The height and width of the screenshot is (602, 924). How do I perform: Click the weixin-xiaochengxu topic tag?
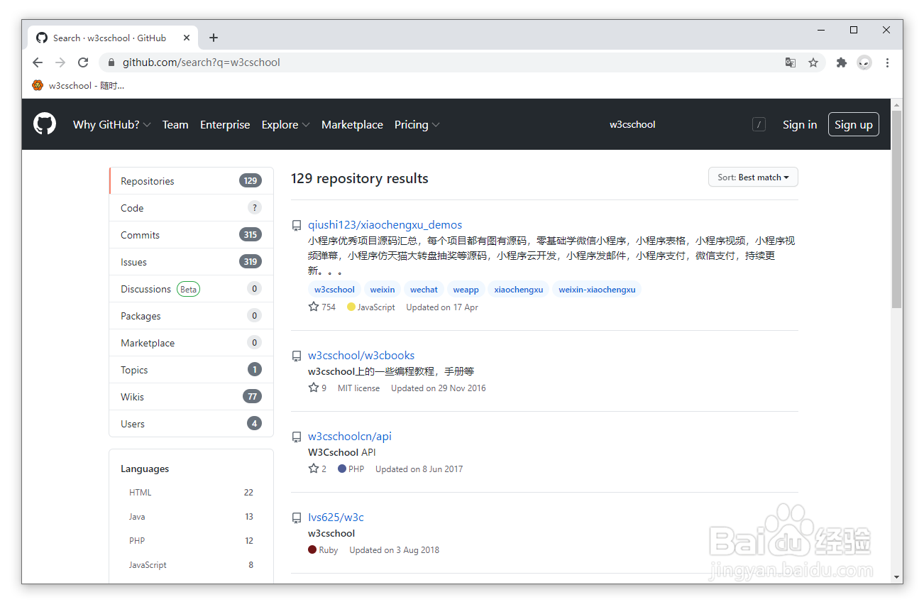click(x=597, y=290)
